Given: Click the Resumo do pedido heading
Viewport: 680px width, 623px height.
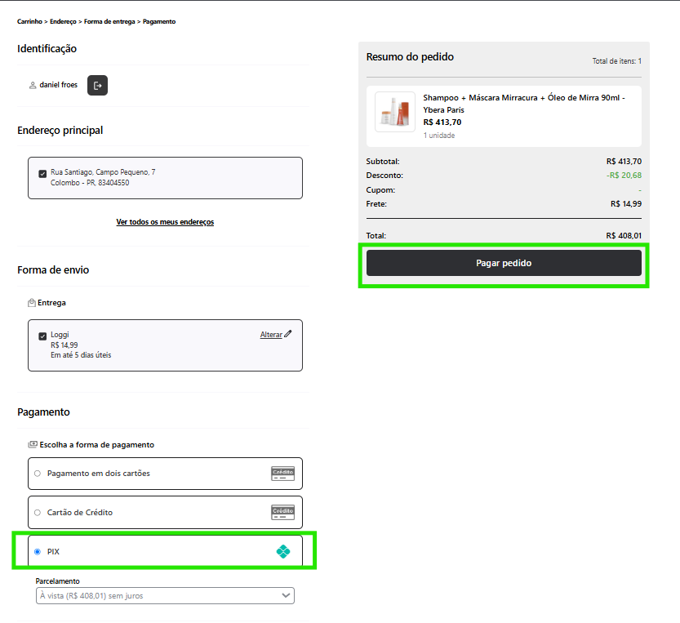Looking at the screenshot, I should (x=410, y=57).
